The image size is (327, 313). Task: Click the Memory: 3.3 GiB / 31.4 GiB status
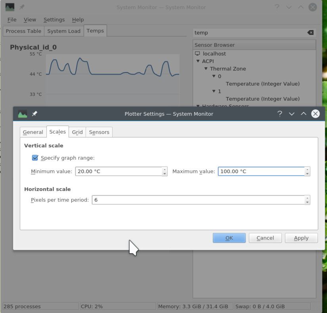coord(195,306)
